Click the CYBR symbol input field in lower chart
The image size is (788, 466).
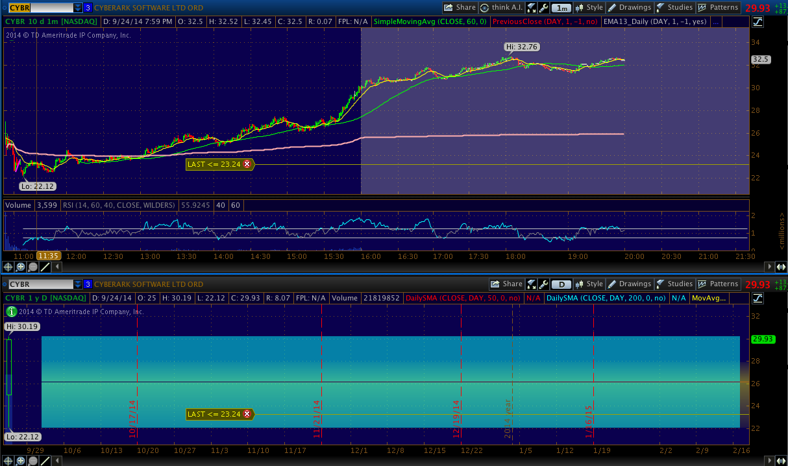39,284
